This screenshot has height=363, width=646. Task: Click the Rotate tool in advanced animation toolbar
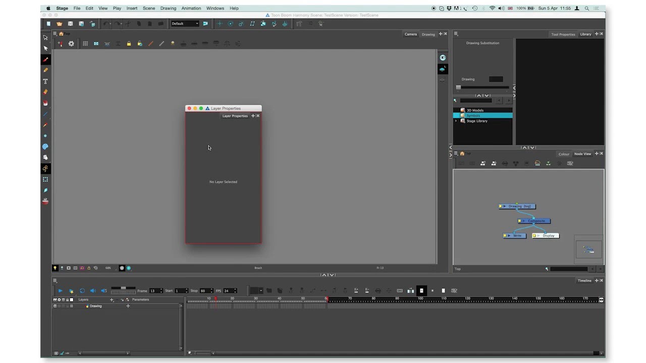click(x=231, y=24)
